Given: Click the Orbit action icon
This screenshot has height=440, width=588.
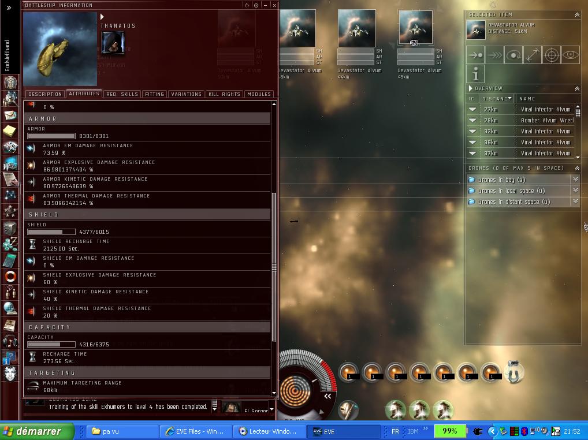Looking at the screenshot, I should click(513, 55).
